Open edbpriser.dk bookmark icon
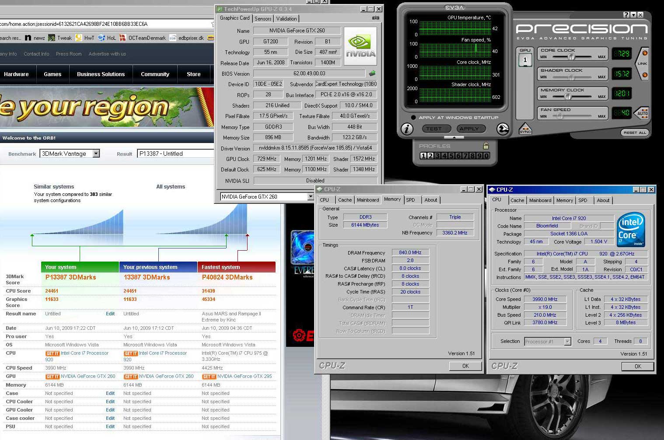Image resolution: width=664 pixels, height=440 pixels. [173, 38]
